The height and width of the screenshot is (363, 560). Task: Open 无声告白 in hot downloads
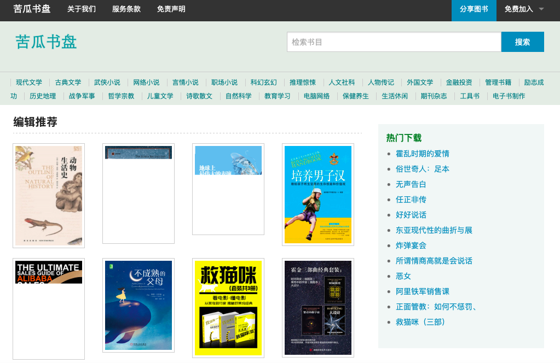click(x=411, y=184)
